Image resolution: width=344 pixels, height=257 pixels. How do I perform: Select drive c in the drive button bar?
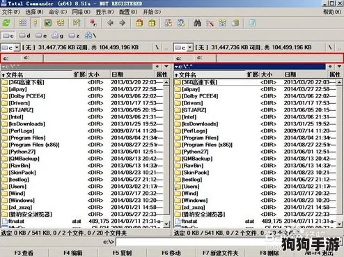(x=8, y=36)
